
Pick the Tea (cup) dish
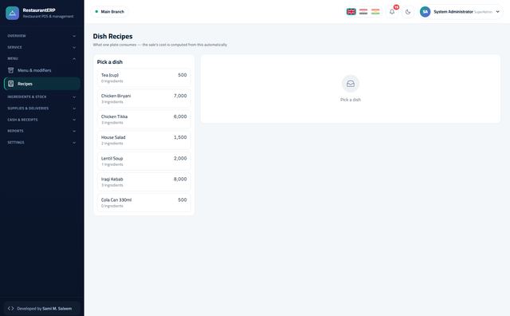tap(143, 78)
